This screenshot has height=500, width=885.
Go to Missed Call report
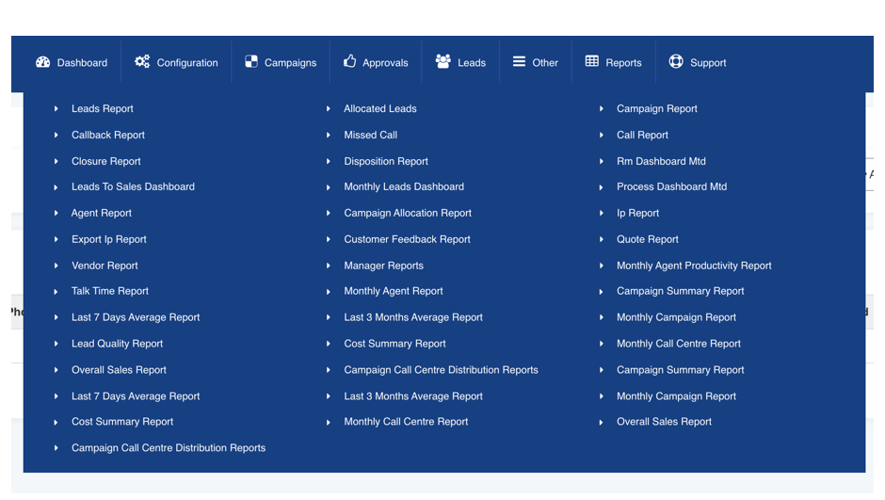[370, 136]
